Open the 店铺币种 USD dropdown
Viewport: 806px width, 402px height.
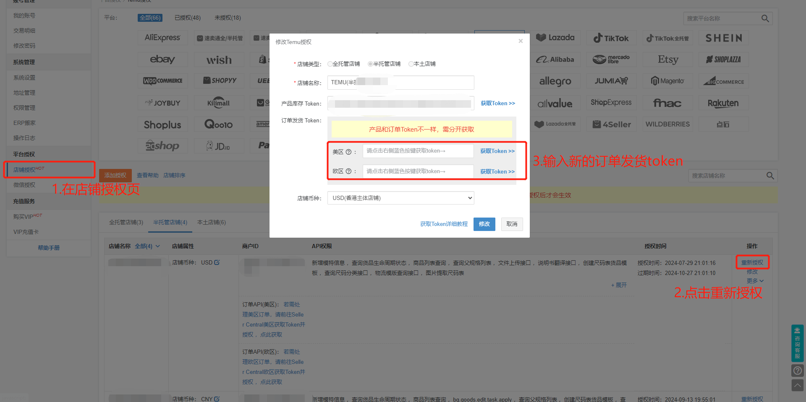click(401, 198)
